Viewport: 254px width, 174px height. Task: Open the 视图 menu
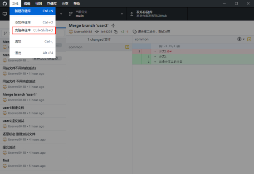point(39,4)
